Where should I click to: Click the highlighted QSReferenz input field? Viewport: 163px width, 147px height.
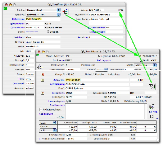pos(43,19)
